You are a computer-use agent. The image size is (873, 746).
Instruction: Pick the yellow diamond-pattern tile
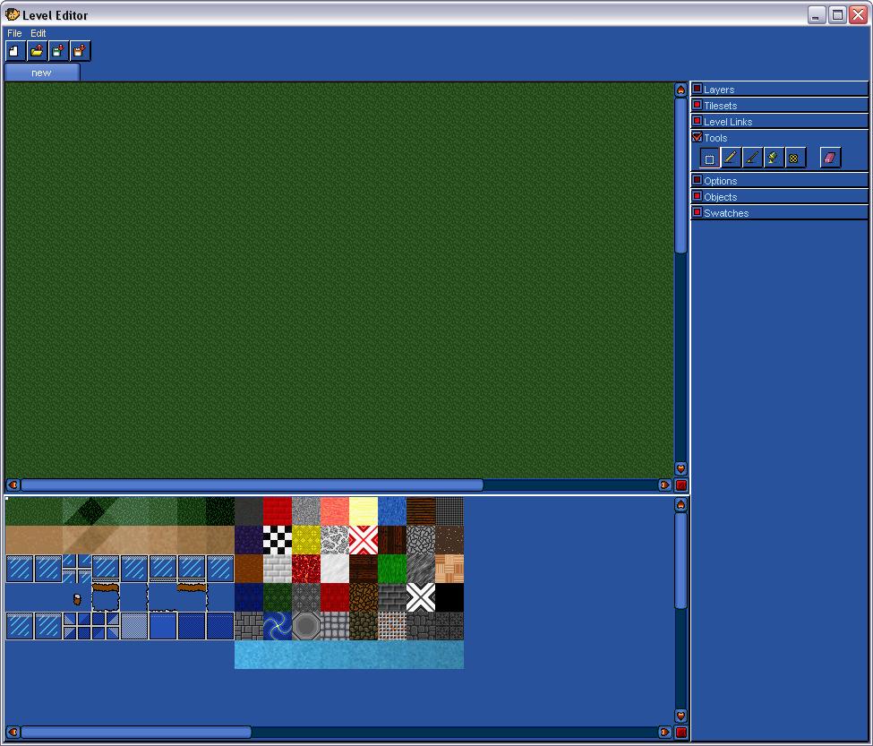[x=306, y=540]
